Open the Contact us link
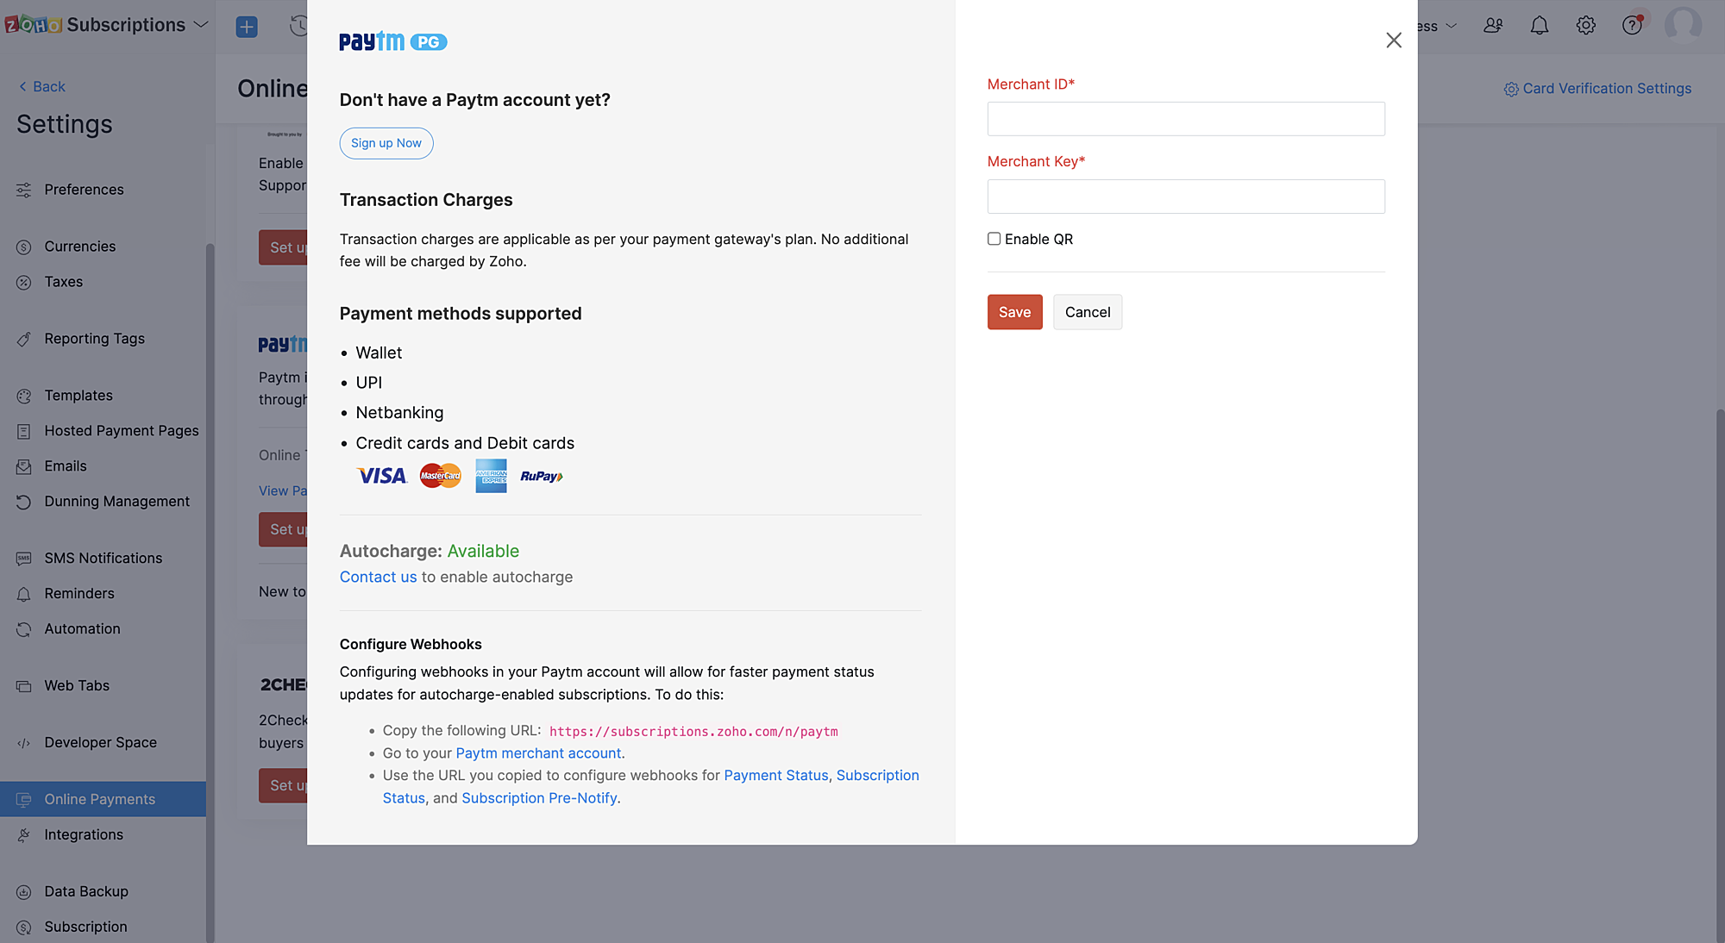Viewport: 1725px width, 943px height. (378, 577)
